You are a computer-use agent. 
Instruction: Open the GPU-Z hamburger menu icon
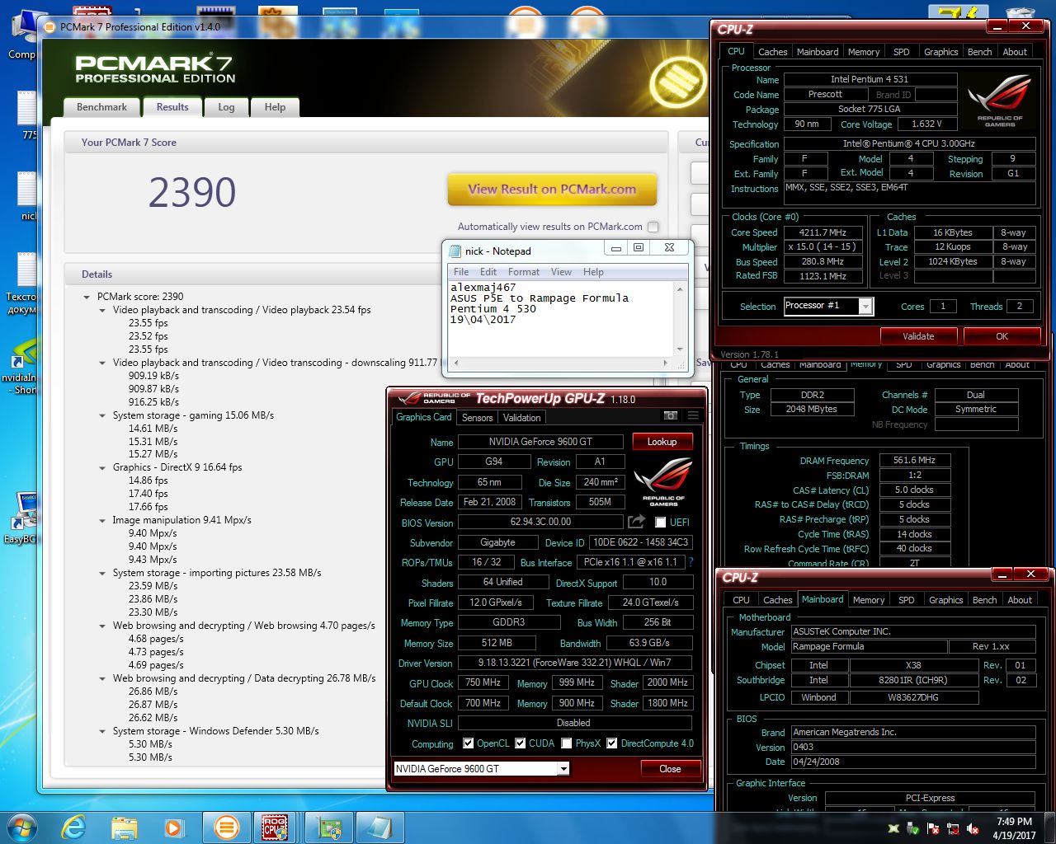(x=693, y=416)
